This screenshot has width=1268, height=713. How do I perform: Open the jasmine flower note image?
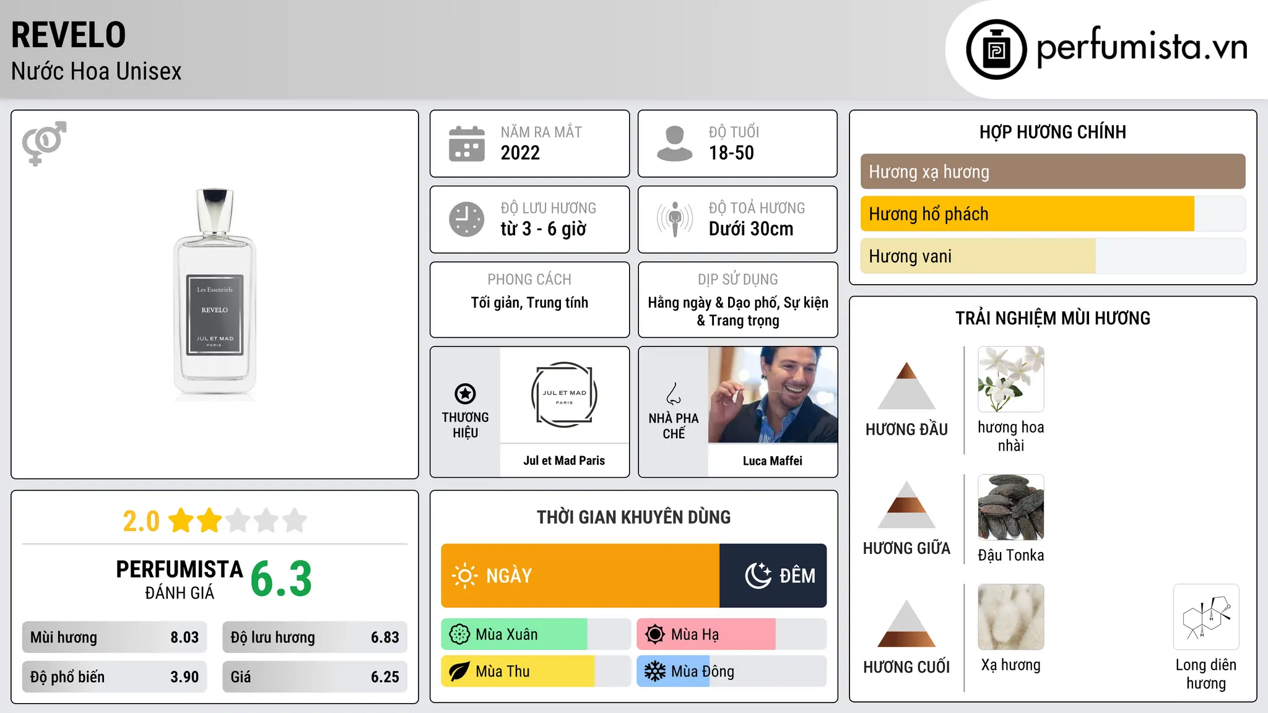click(1011, 379)
